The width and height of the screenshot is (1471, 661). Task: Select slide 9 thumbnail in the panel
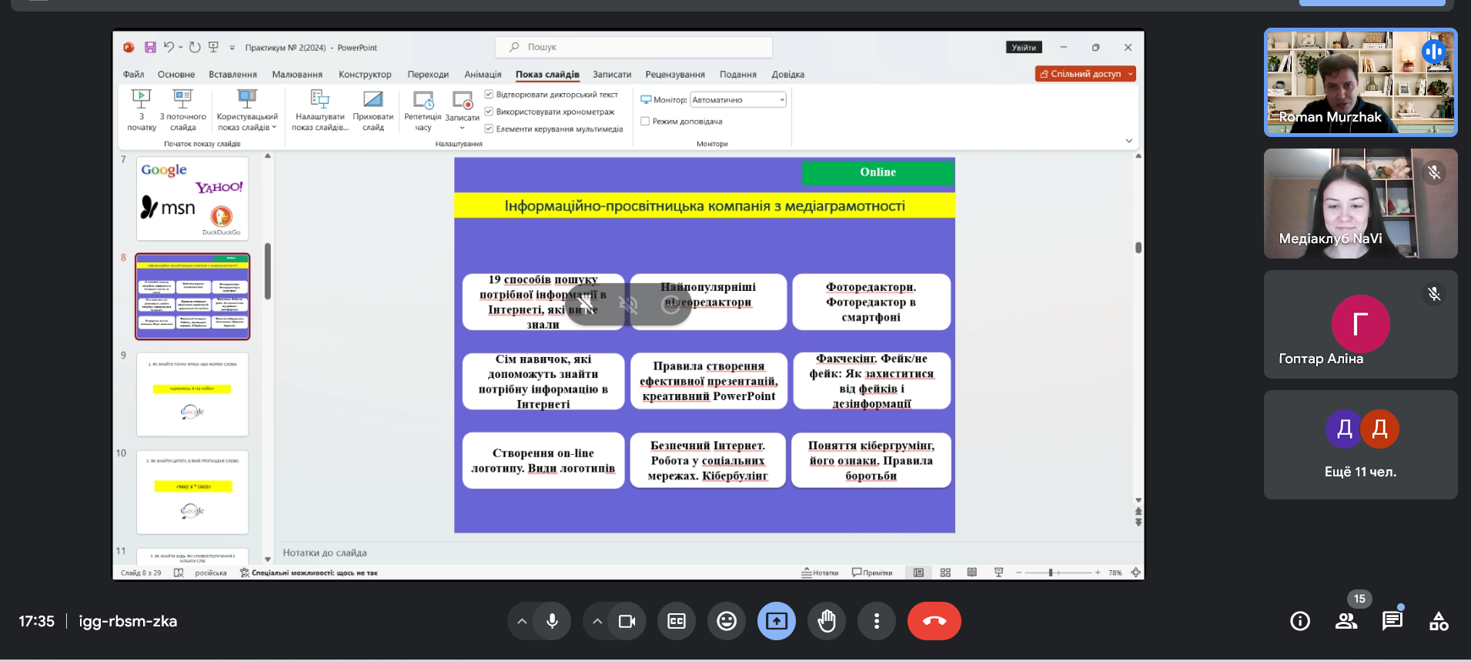click(192, 394)
